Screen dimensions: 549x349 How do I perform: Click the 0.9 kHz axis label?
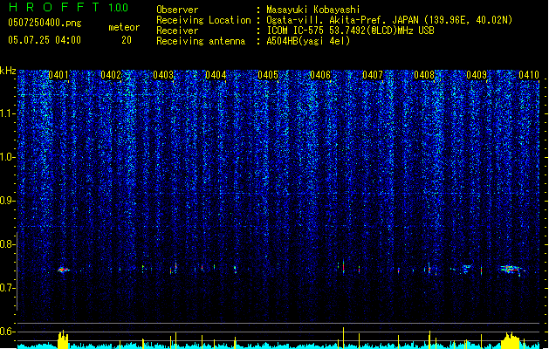(7, 201)
